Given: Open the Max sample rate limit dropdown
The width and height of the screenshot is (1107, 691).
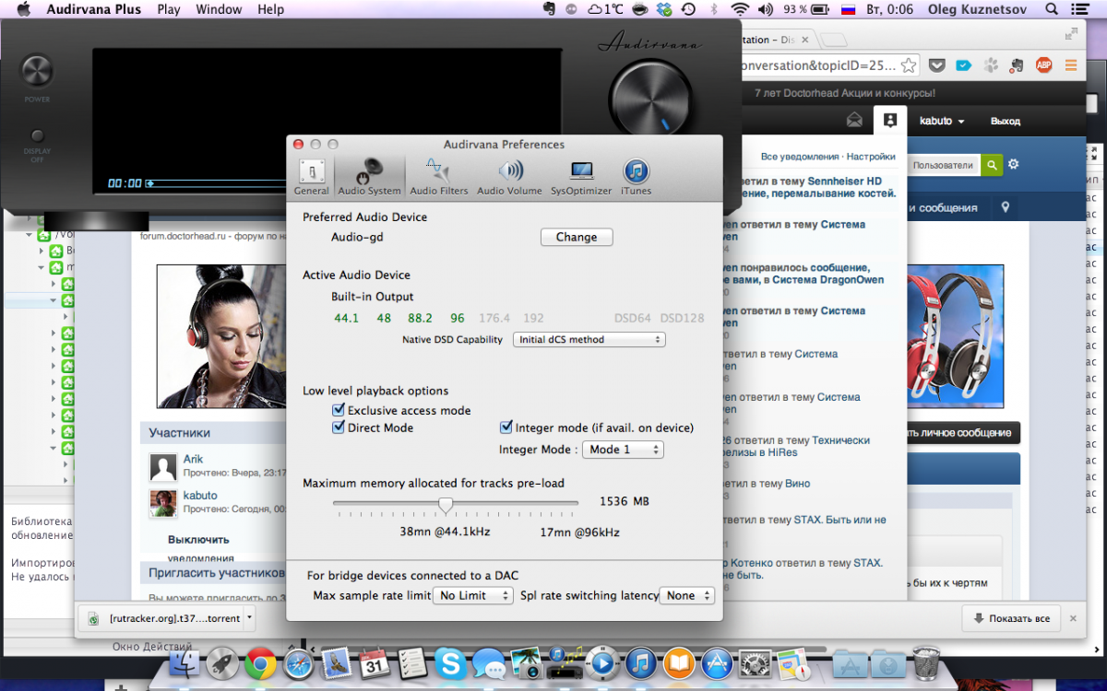Looking at the screenshot, I should [473, 596].
